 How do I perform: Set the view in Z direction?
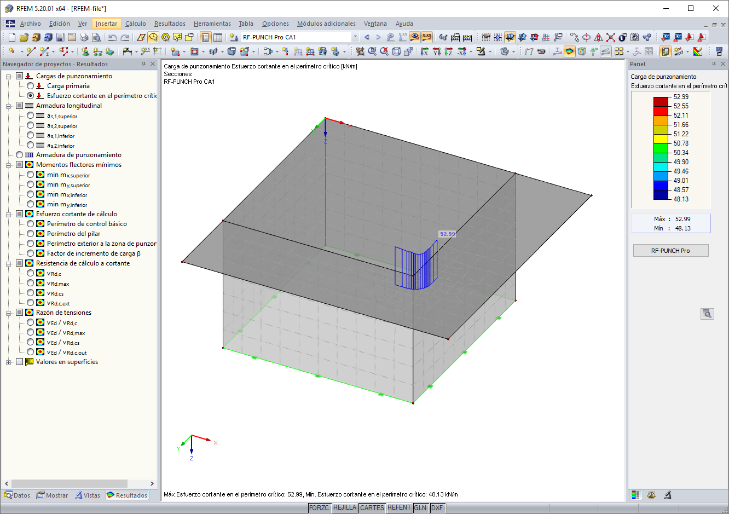[x=449, y=51]
